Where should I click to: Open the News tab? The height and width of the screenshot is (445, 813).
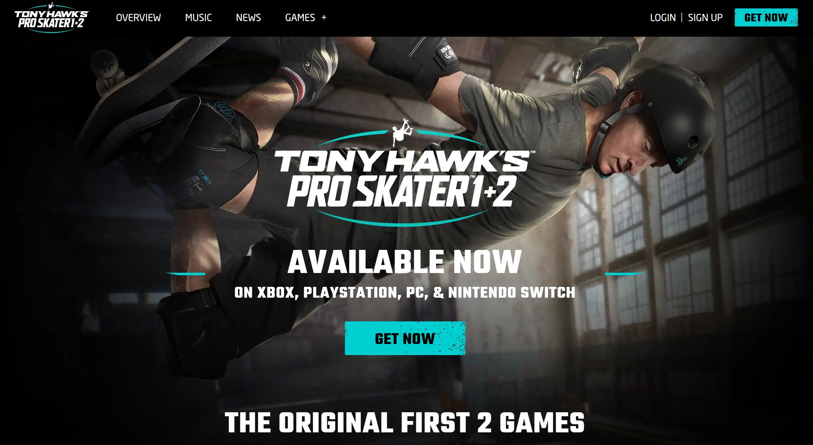[x=248, y=18]
